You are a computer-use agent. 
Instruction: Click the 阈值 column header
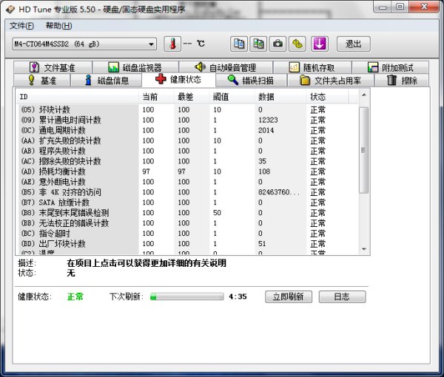point(232,97)
